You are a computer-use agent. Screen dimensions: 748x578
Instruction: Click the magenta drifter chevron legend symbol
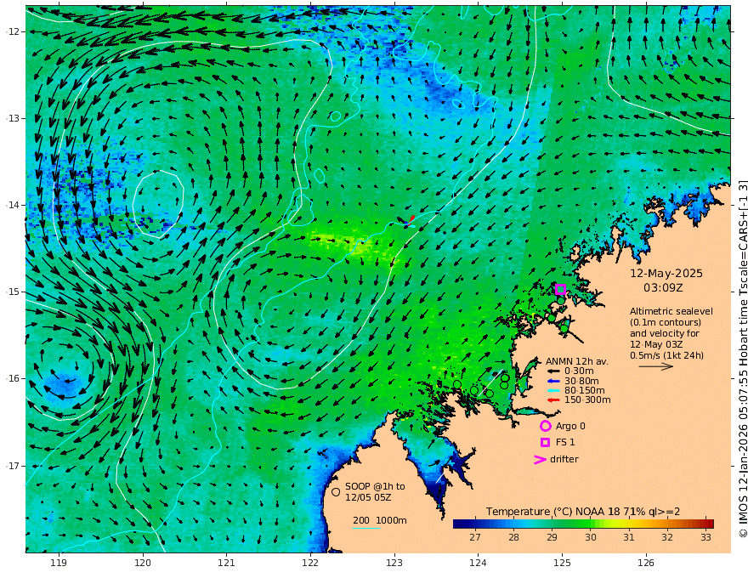coord(540,460)
